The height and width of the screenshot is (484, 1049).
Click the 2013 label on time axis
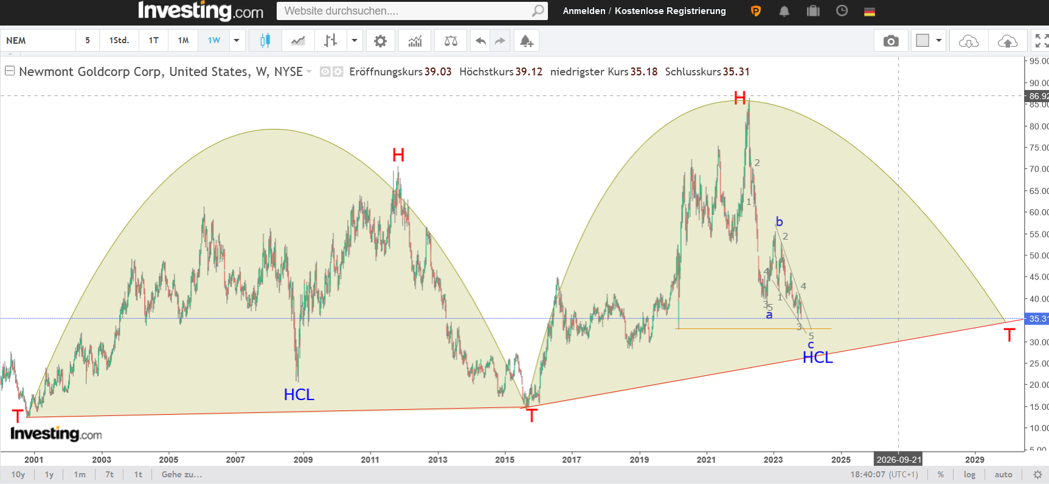pos(437,460)
